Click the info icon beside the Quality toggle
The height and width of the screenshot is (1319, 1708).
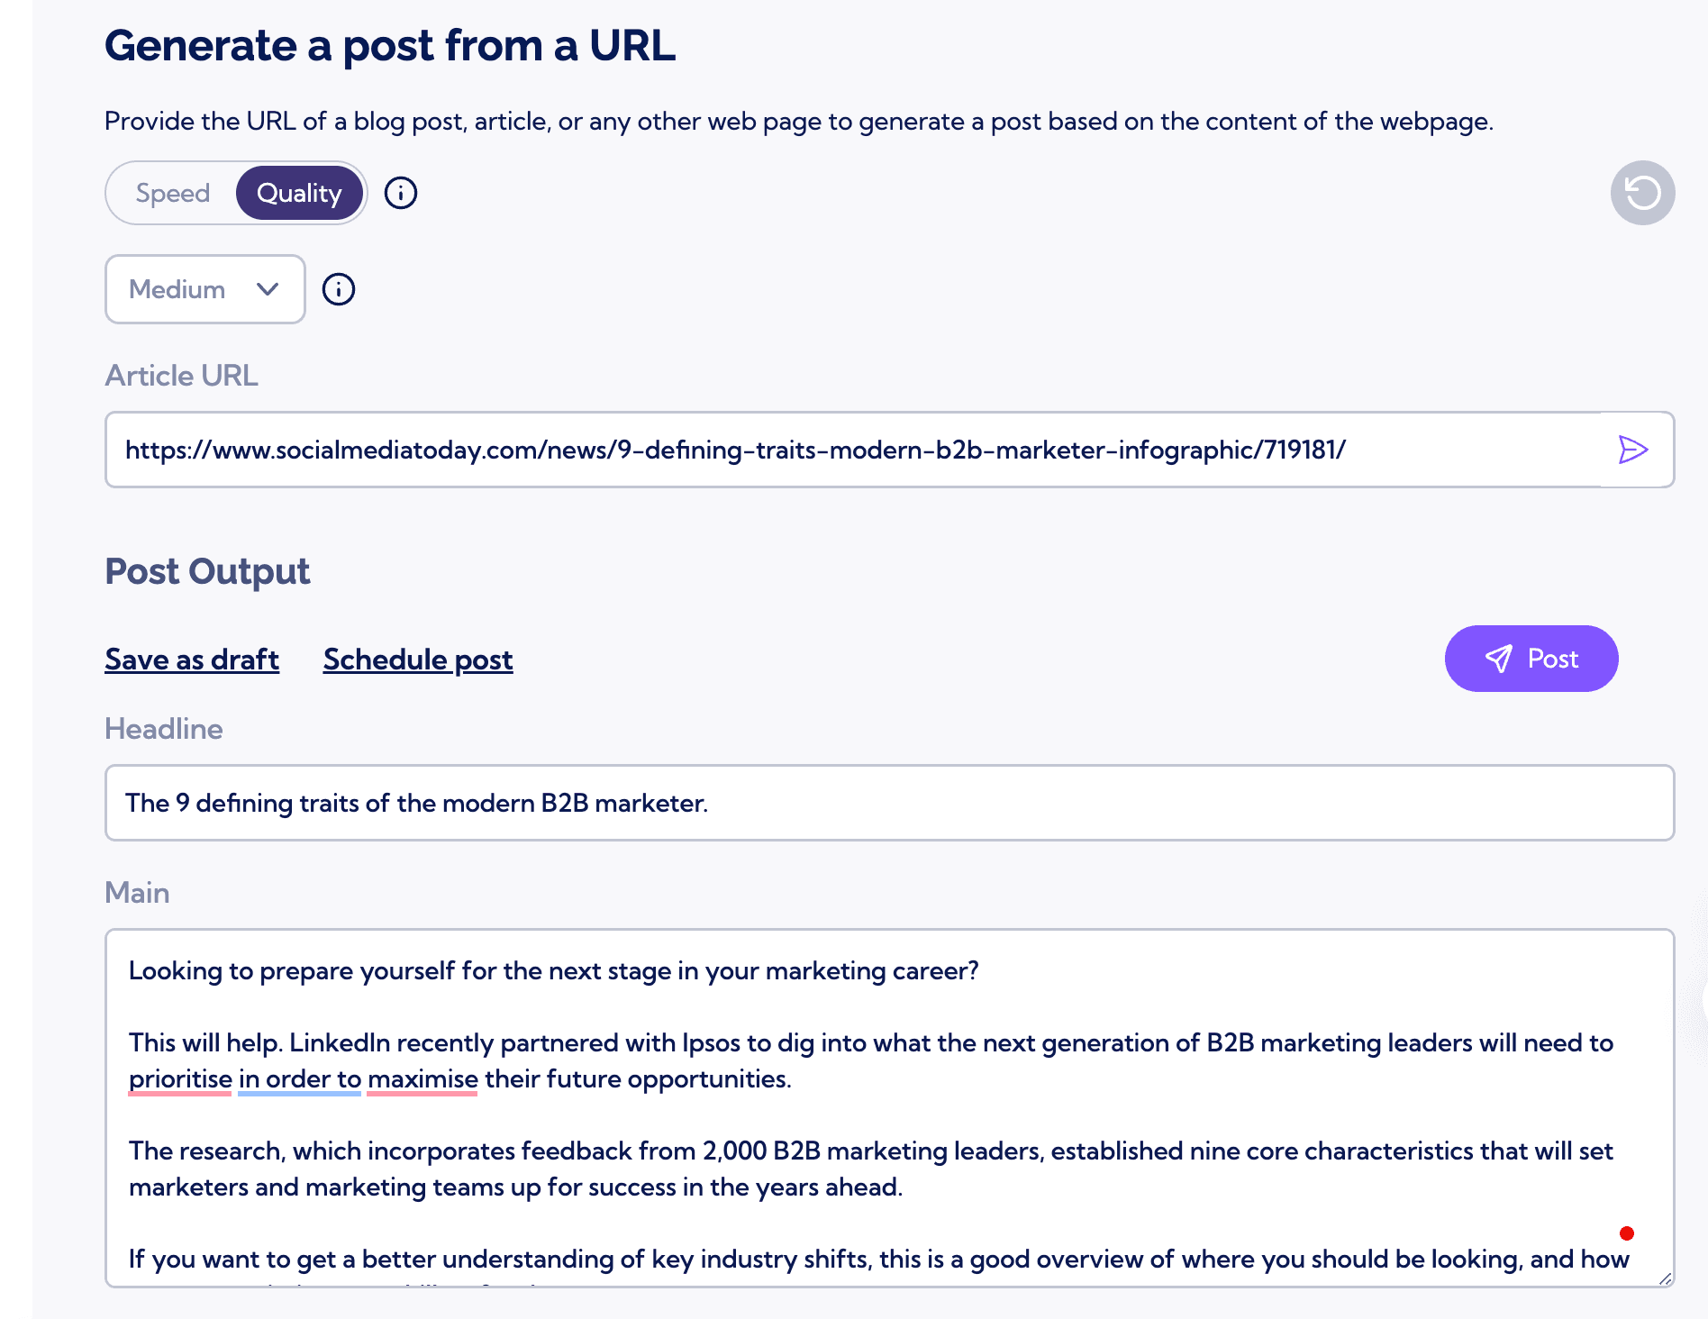(401, 192)
